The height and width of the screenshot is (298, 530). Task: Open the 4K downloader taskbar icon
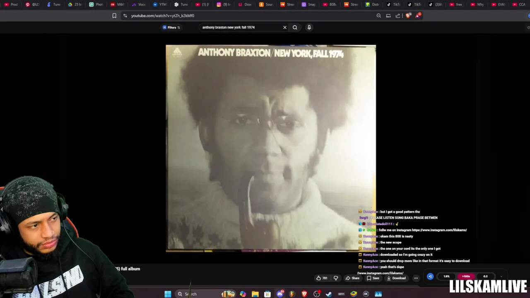[x=366, y=294]
